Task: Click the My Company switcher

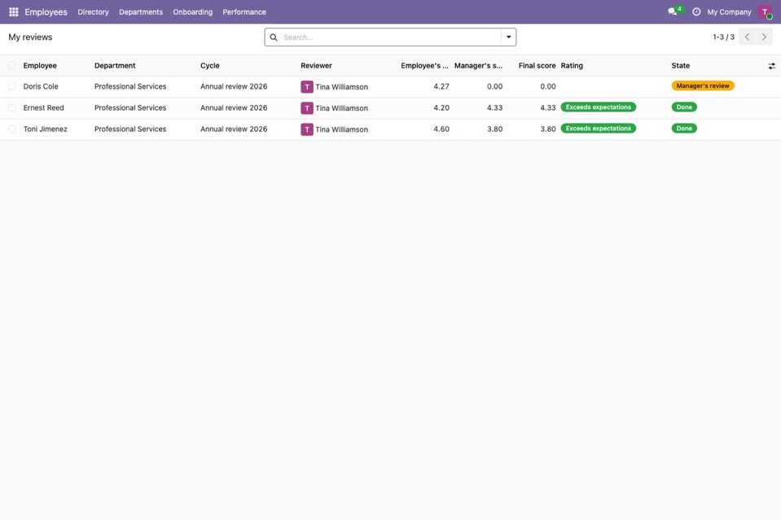Action: [729, 12]
